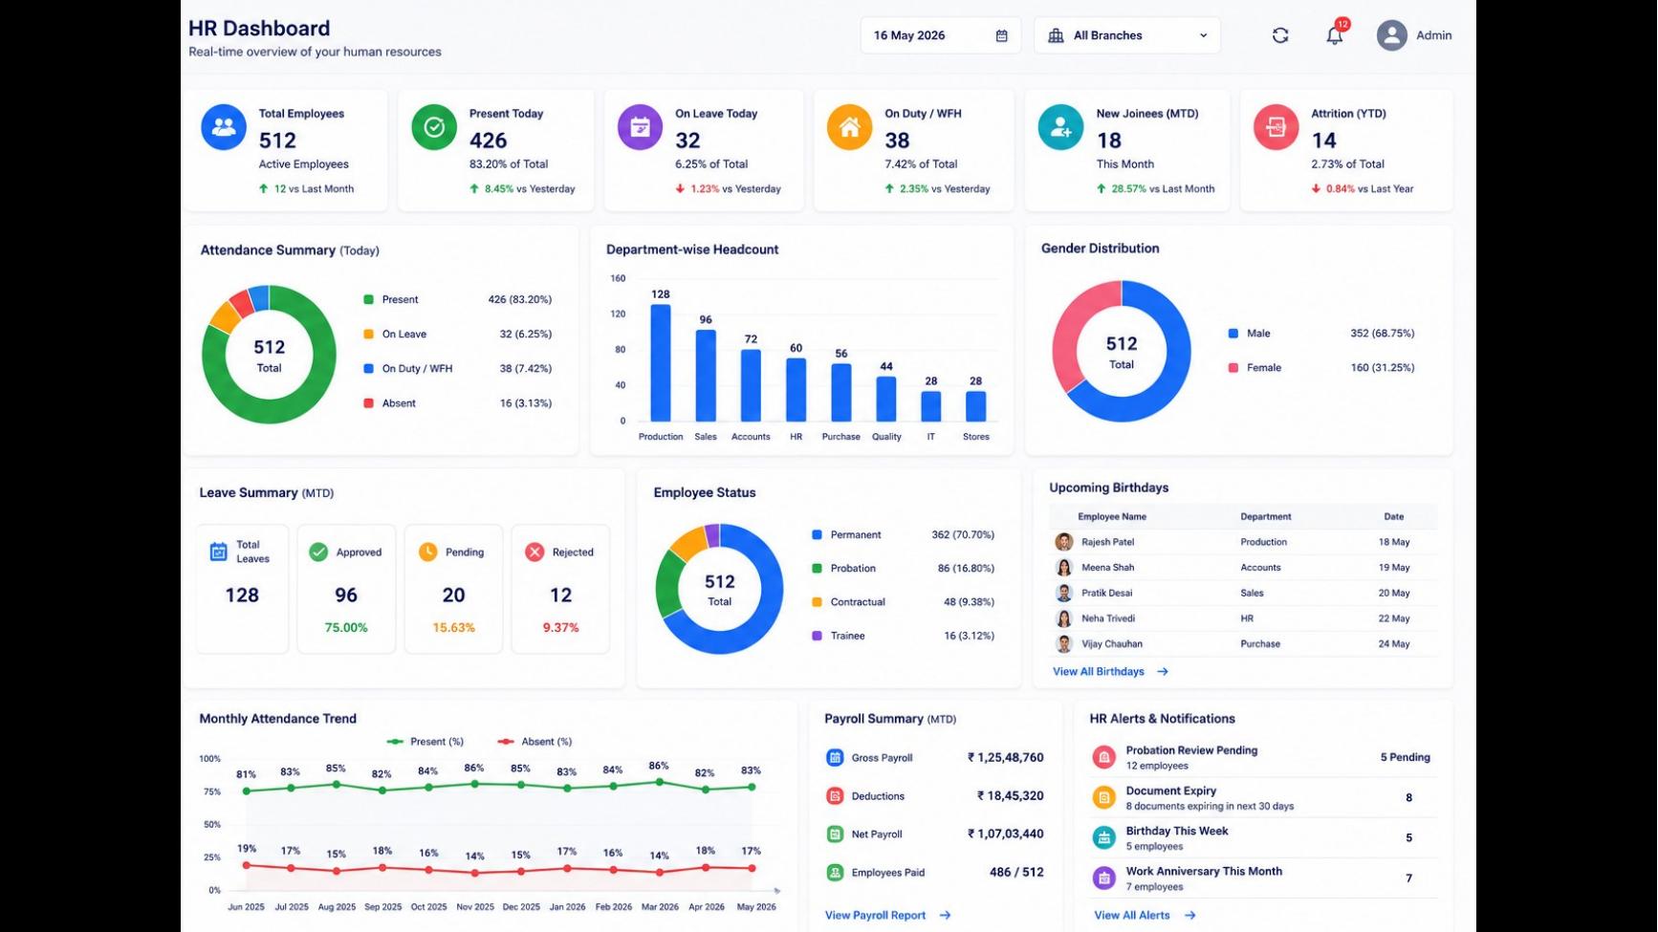The height and width of the screenshot is (932, 1658).
Task: Click the Approved leaves check icon
Action: click(x=318, y=552)
